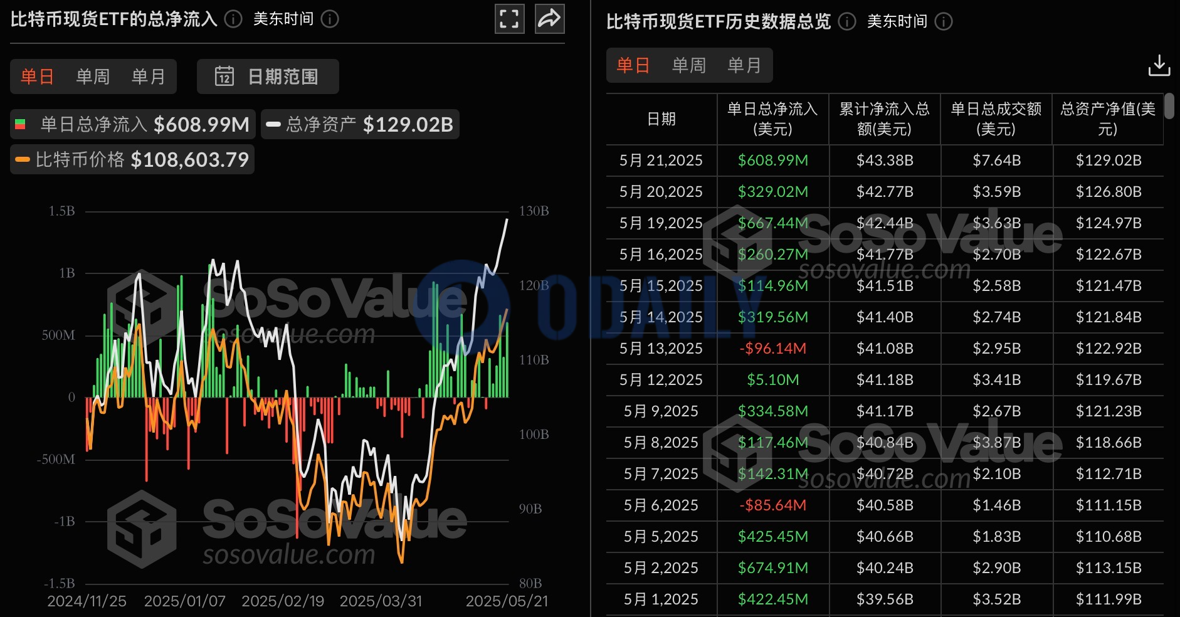The height and width of the screenshot is (617, 1180).
Task: Select the 5月 9,2025 date cell
Action: click(661, 411)
